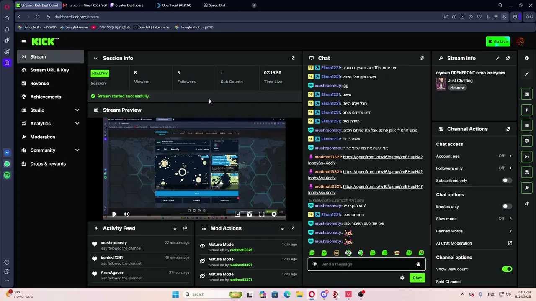Image resolution: width=536 pixels, height=301 pixels.
Task: Pop out the Mod Actions panel
Action: 292,228
